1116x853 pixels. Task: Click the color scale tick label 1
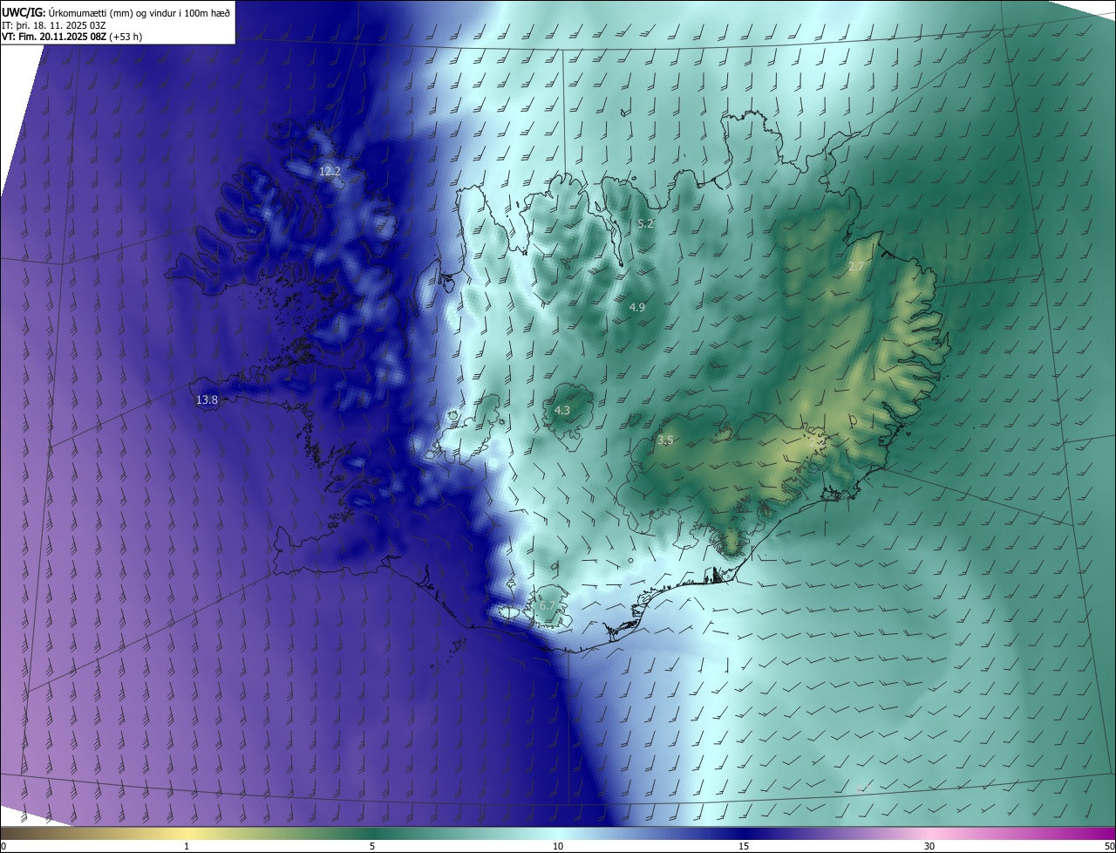187,846
